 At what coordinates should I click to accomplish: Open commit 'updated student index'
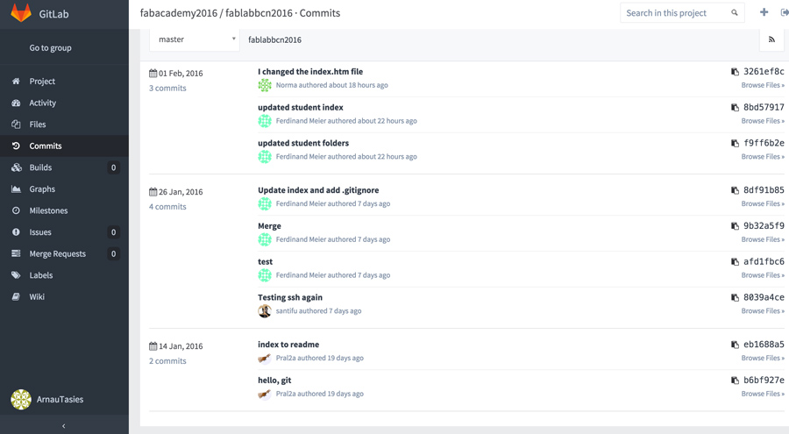pos(301,107)
